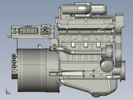
Task: Pick the round output flange at far right
Action: (123, 71)
